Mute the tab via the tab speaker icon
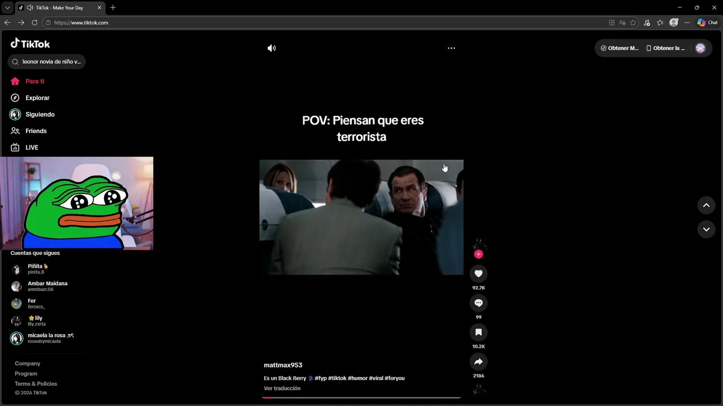The image size is (723, 406). pos(30,8)
